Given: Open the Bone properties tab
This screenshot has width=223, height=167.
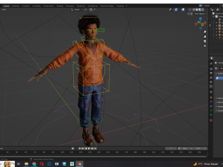Looking at the screenshot, I should 211,115.
